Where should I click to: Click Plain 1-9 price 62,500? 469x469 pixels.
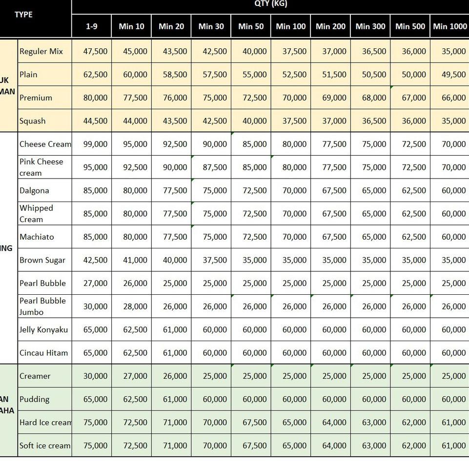[92, 74]
